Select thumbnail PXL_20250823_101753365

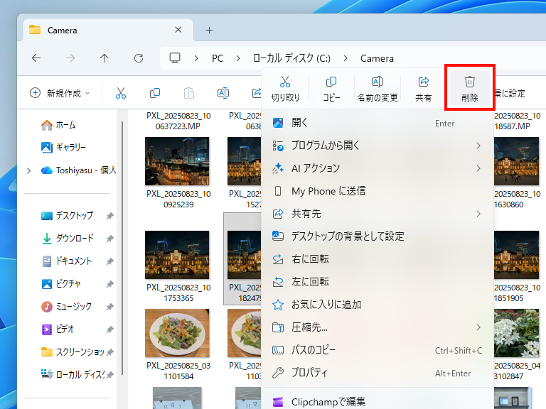177,255
